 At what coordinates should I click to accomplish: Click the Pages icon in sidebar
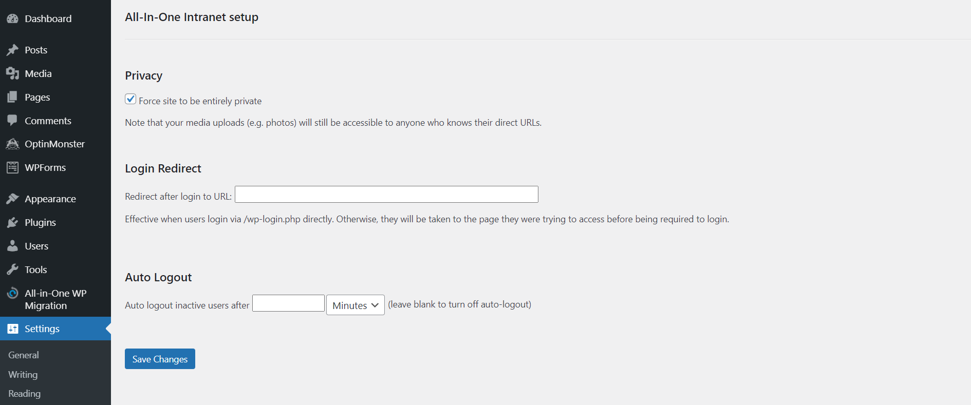coord(12,97)
